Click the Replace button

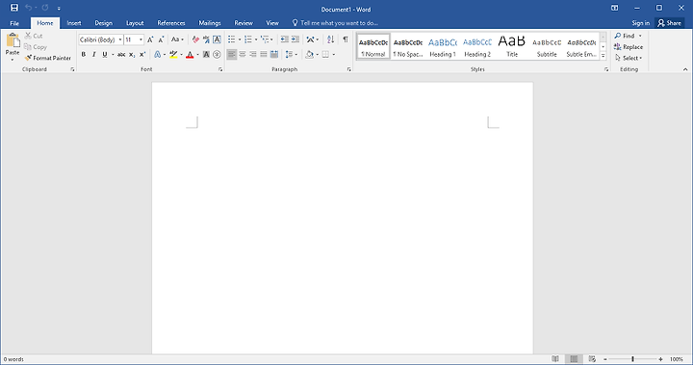(629, 47)
